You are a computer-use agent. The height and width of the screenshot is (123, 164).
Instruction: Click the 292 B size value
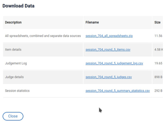click(158, 91)
